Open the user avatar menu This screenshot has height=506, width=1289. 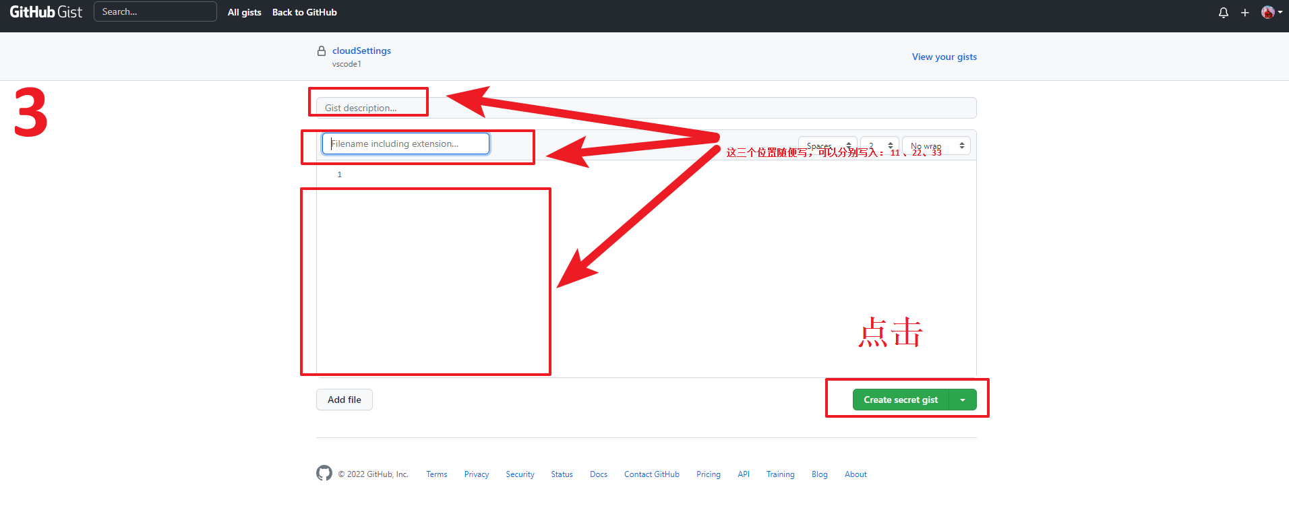[1271, 12]
